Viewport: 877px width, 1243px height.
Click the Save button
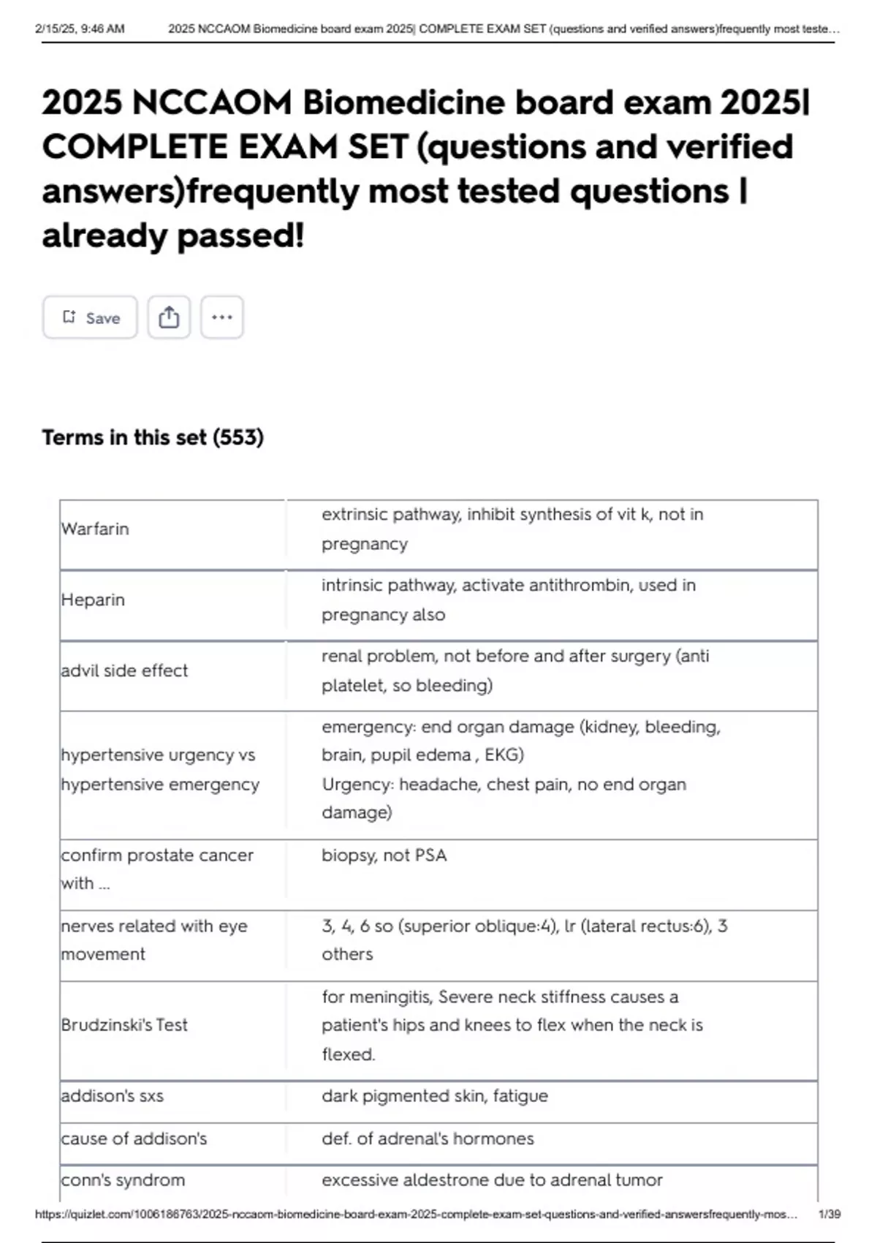point(89,317)
